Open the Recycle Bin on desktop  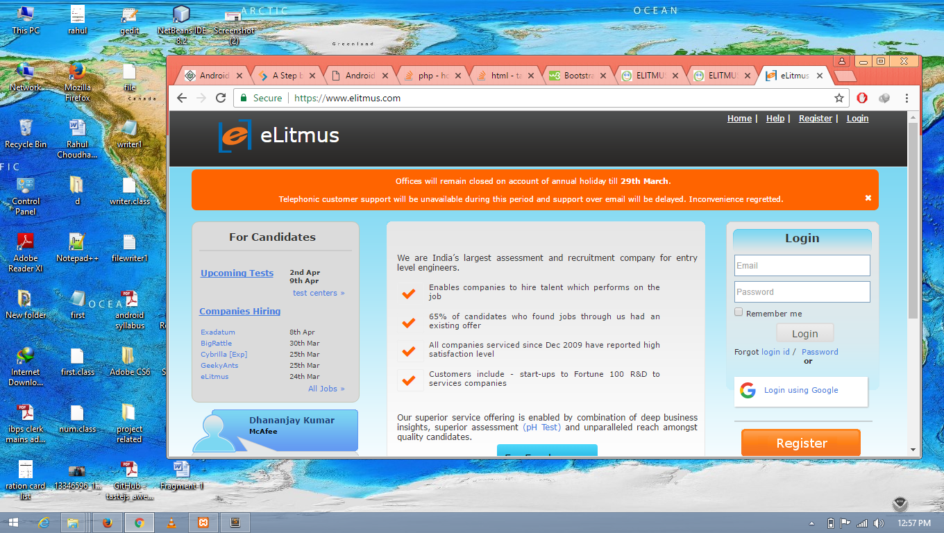point(26,133)
